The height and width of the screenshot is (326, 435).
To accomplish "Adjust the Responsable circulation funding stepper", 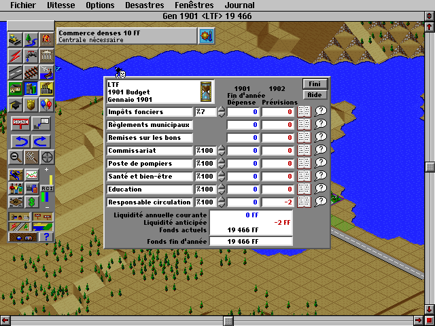I will [x=221, y=202].
